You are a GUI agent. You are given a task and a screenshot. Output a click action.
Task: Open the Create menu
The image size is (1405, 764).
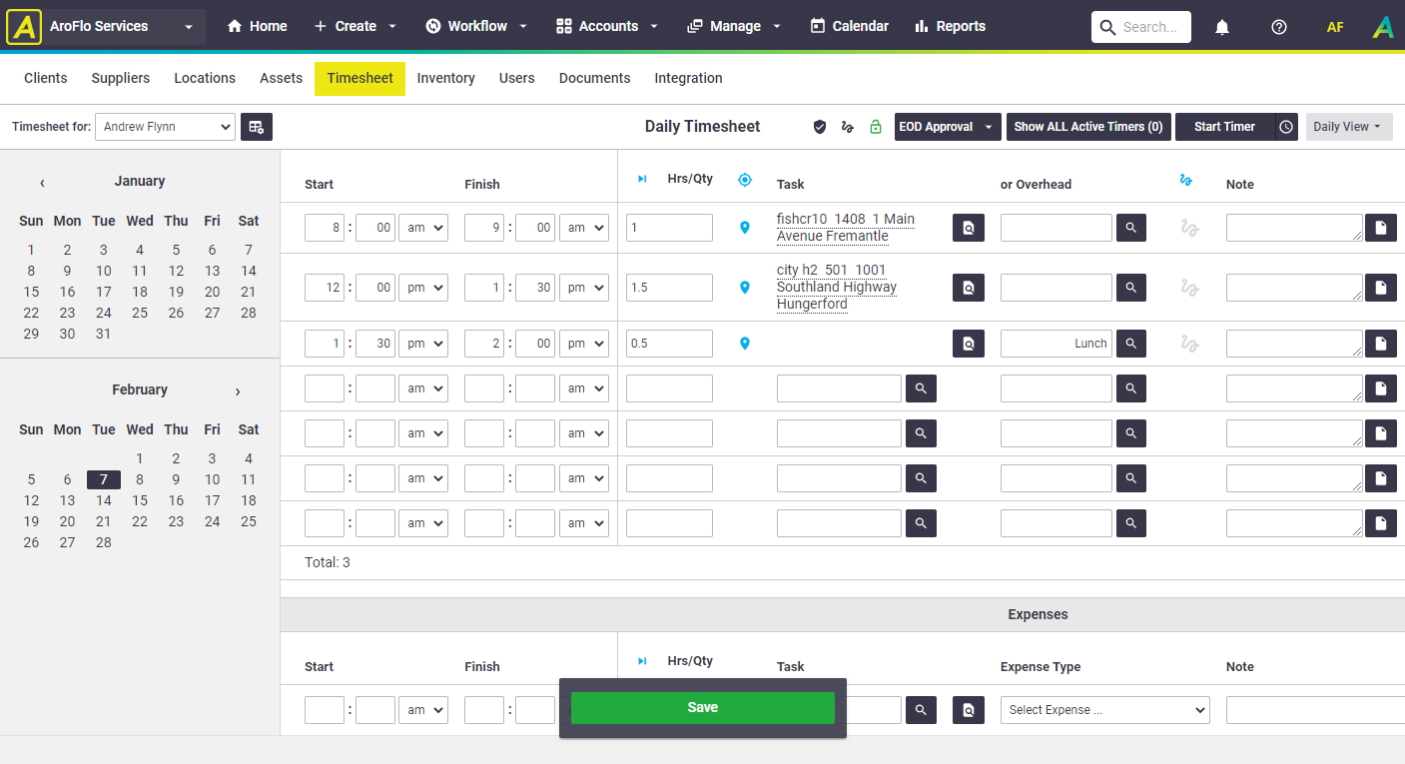tap(354, 27)
